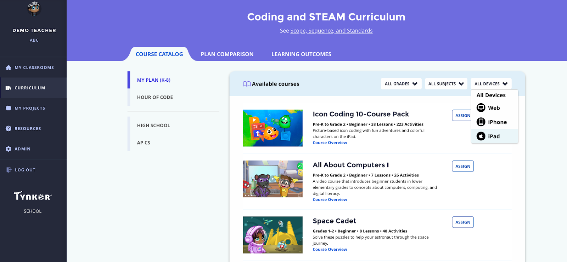
Task: Collapse the All Devices filter dropdown
Action: coord(491,84)
